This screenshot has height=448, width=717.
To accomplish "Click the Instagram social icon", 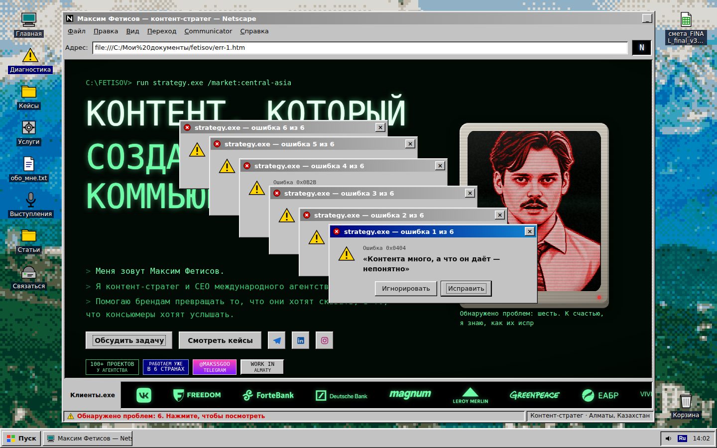I will (325, 340).
